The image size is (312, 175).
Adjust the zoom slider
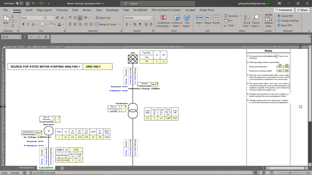(x=290, y=173)
